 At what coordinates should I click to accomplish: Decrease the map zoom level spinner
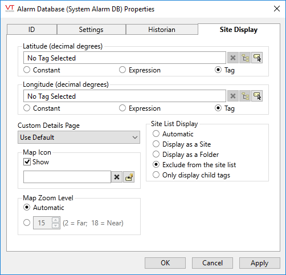[55, 225]
